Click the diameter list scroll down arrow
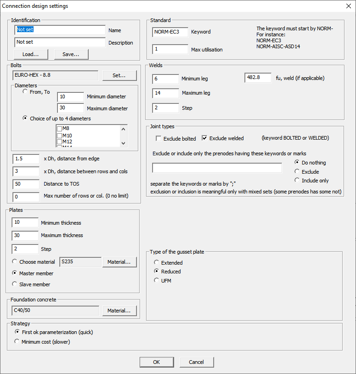Viewport: 356px width, 374px height. coord(123,143)
